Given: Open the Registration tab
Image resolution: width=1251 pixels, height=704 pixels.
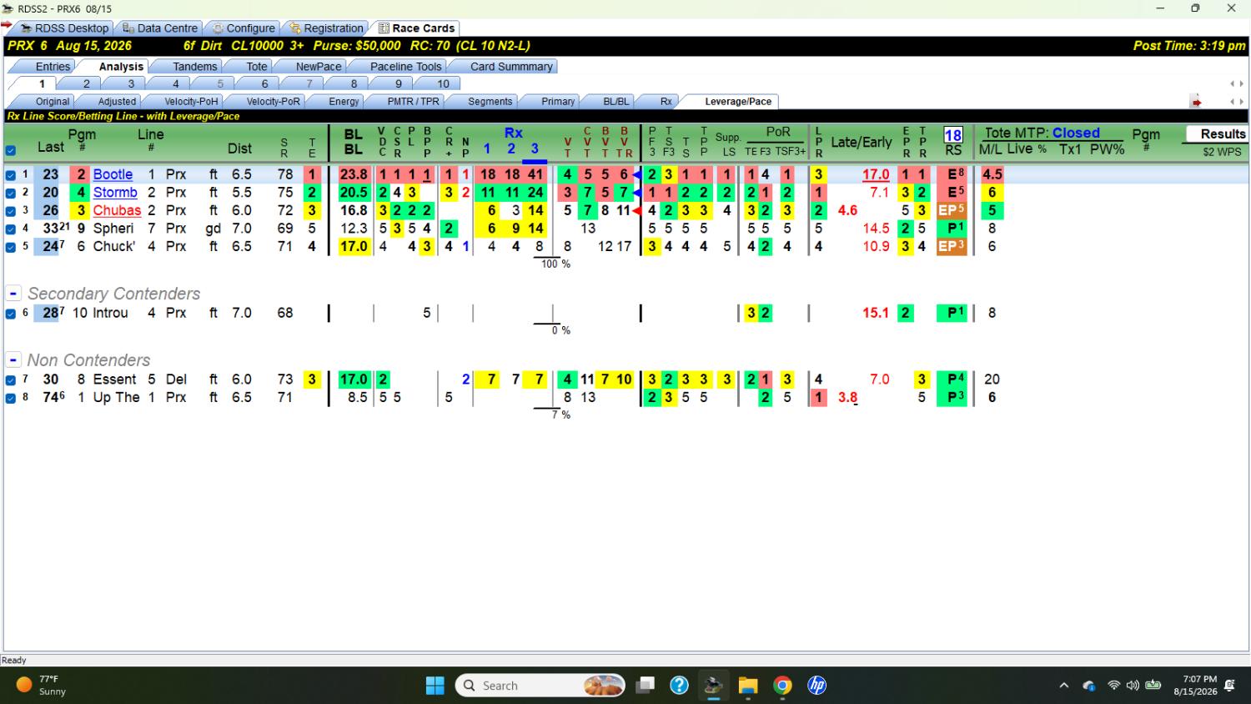Looking at the screenshot, I should click(x=326, y=28).
